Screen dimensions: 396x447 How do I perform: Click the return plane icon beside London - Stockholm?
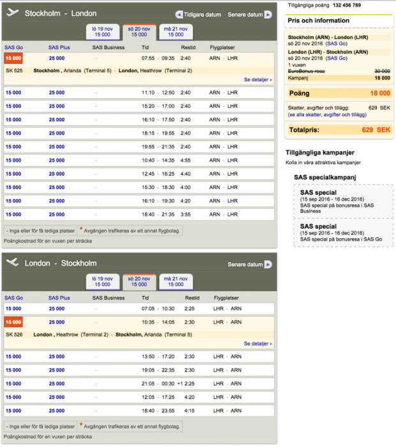[x=12, y=263]
